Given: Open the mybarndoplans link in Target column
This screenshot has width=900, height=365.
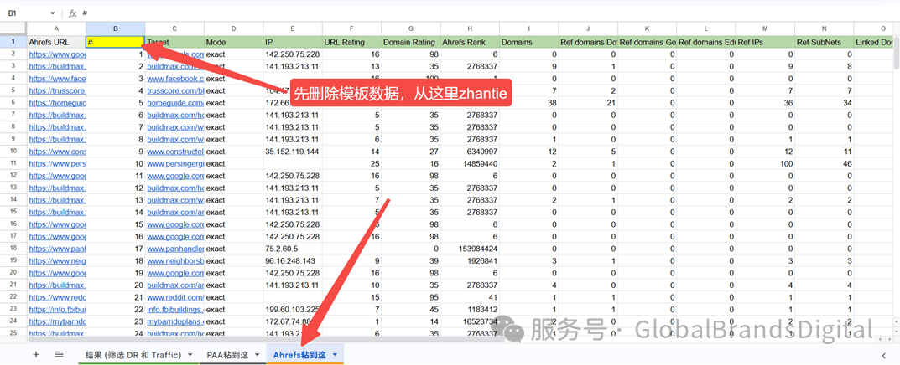Looking at the screenshot, I should tap(175, 321).
